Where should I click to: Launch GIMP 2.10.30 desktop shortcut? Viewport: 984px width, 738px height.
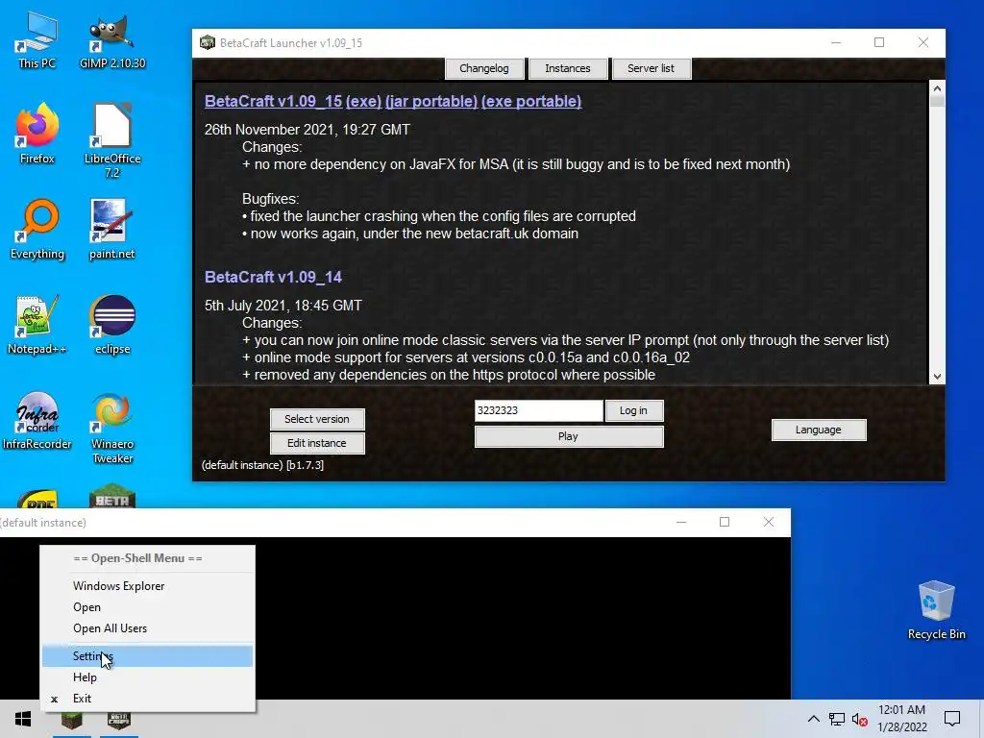pyautogui.click(x=112, y=40)
